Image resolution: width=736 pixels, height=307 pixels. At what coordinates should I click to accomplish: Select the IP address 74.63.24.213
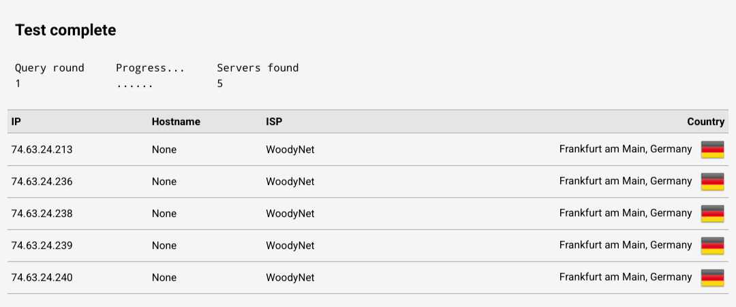coord(42,150)
